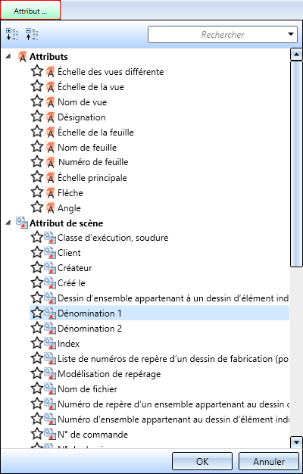Toggle favorite star for Dénomination 1
The image size is (303, 474).
[x=37, y=313]
